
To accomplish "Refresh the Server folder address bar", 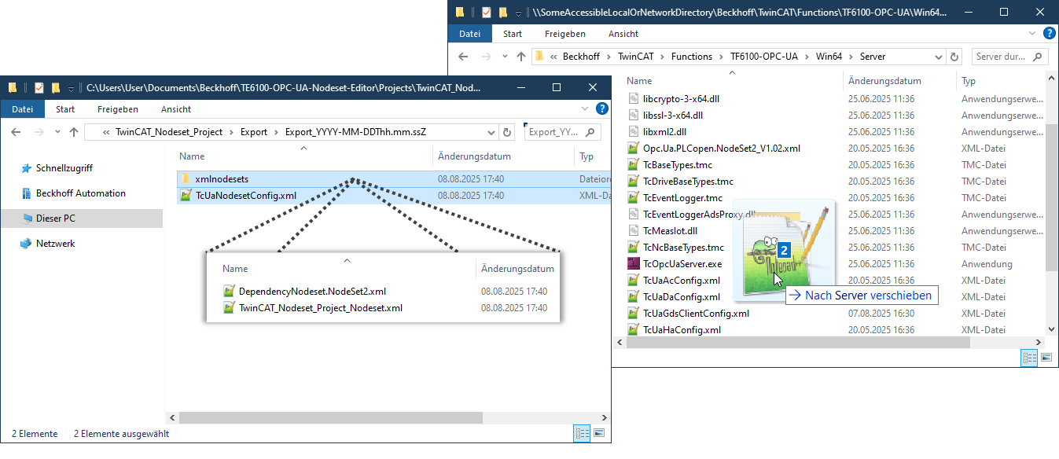I will coord(954,57).
